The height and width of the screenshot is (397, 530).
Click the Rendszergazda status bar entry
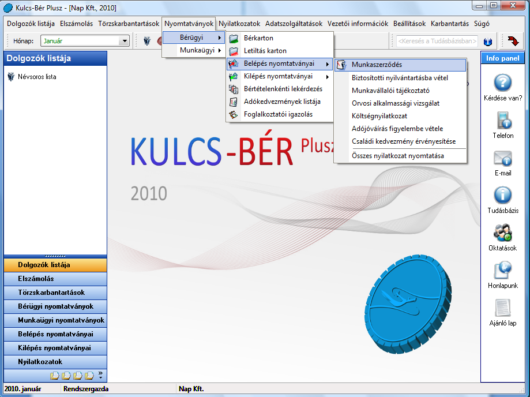86,389
